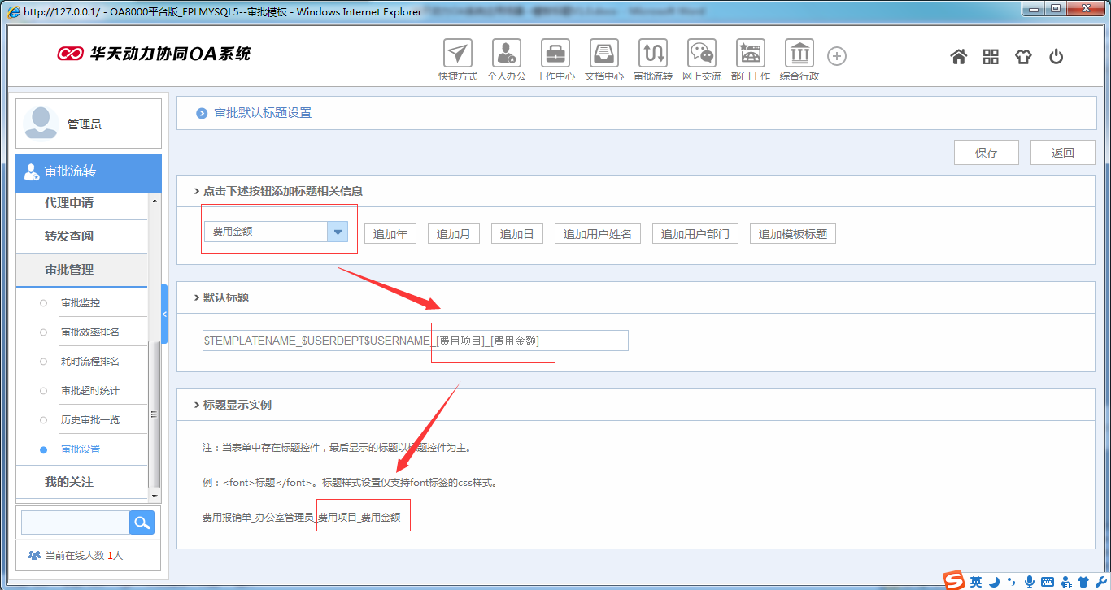Select 审批设置 radio option in sidebar
The height and width of the screenshot is (590, 1111).
click(x=81, y=449)
